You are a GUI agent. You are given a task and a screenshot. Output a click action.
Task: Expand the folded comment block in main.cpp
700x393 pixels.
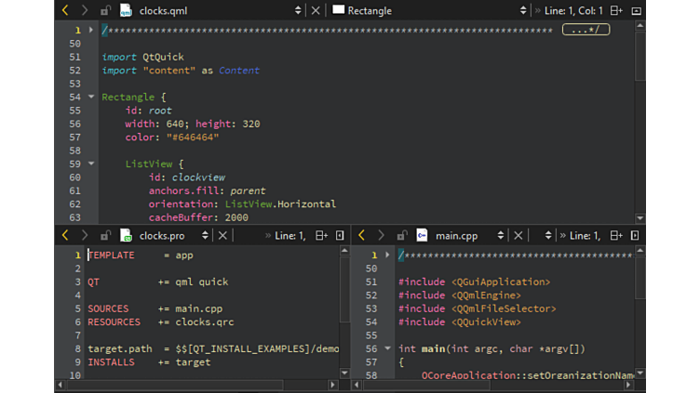coord(387,255)
